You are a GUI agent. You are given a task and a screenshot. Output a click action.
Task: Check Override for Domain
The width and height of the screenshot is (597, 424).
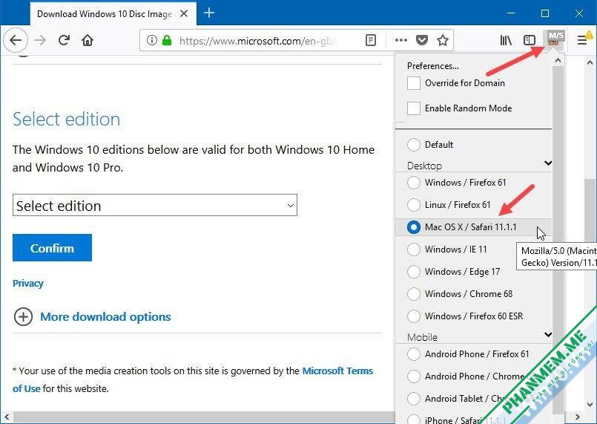point(414,83)
